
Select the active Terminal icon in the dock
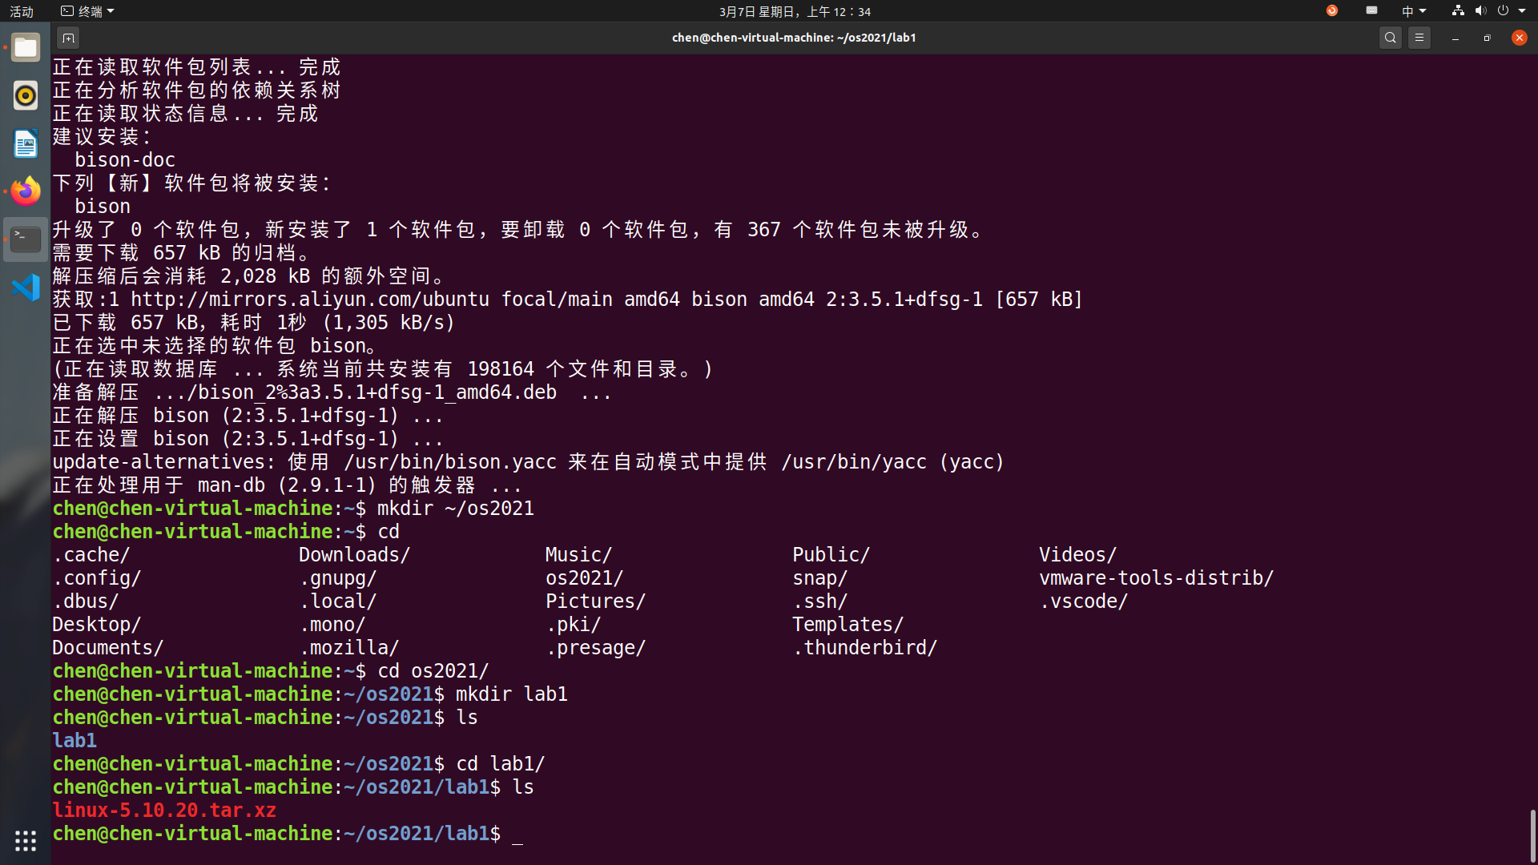click(x=26, y=239)
